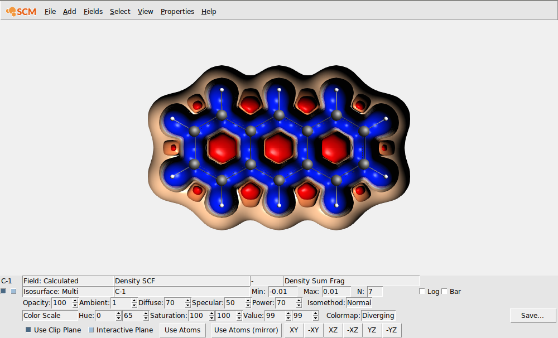
Task: Open the Field: Calculated dropdown
Action: click(67, 281)
